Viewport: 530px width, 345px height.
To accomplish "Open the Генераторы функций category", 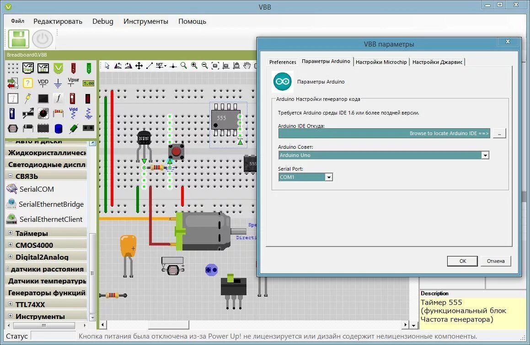I will coord(47,293).
